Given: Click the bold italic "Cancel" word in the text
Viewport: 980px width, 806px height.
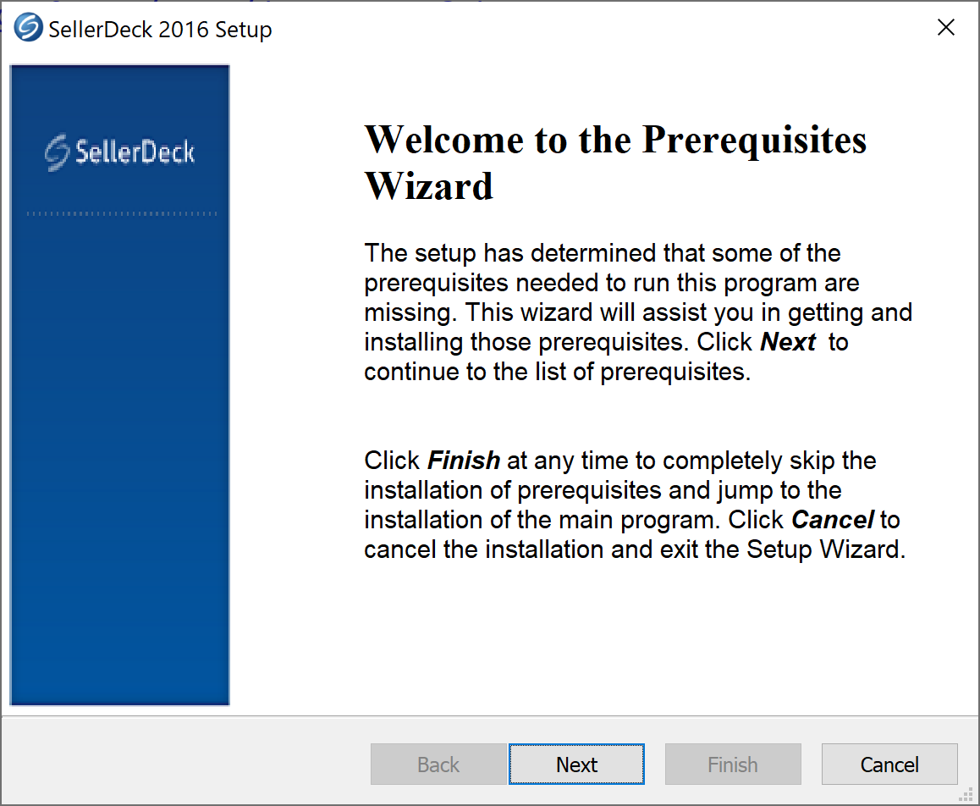Looking at the screenshot, I should tap(832, 520).
